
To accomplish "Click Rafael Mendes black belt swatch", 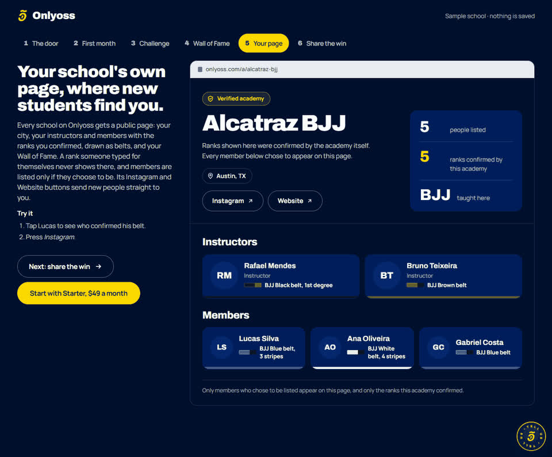I will click(253, 285).
